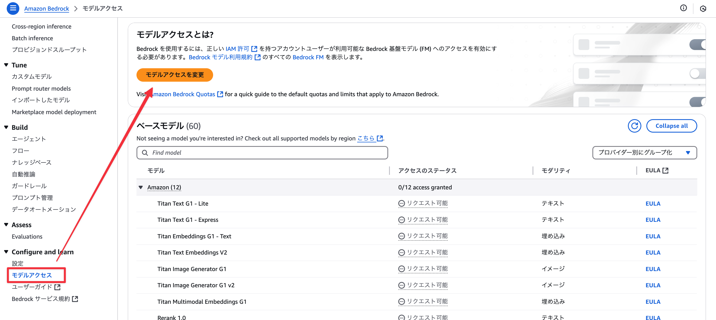This screenshot has width=716, height=320.
Task: Open EULA link for Titan Multimodal Embeddings G1
Action: [x=653, y=302]
